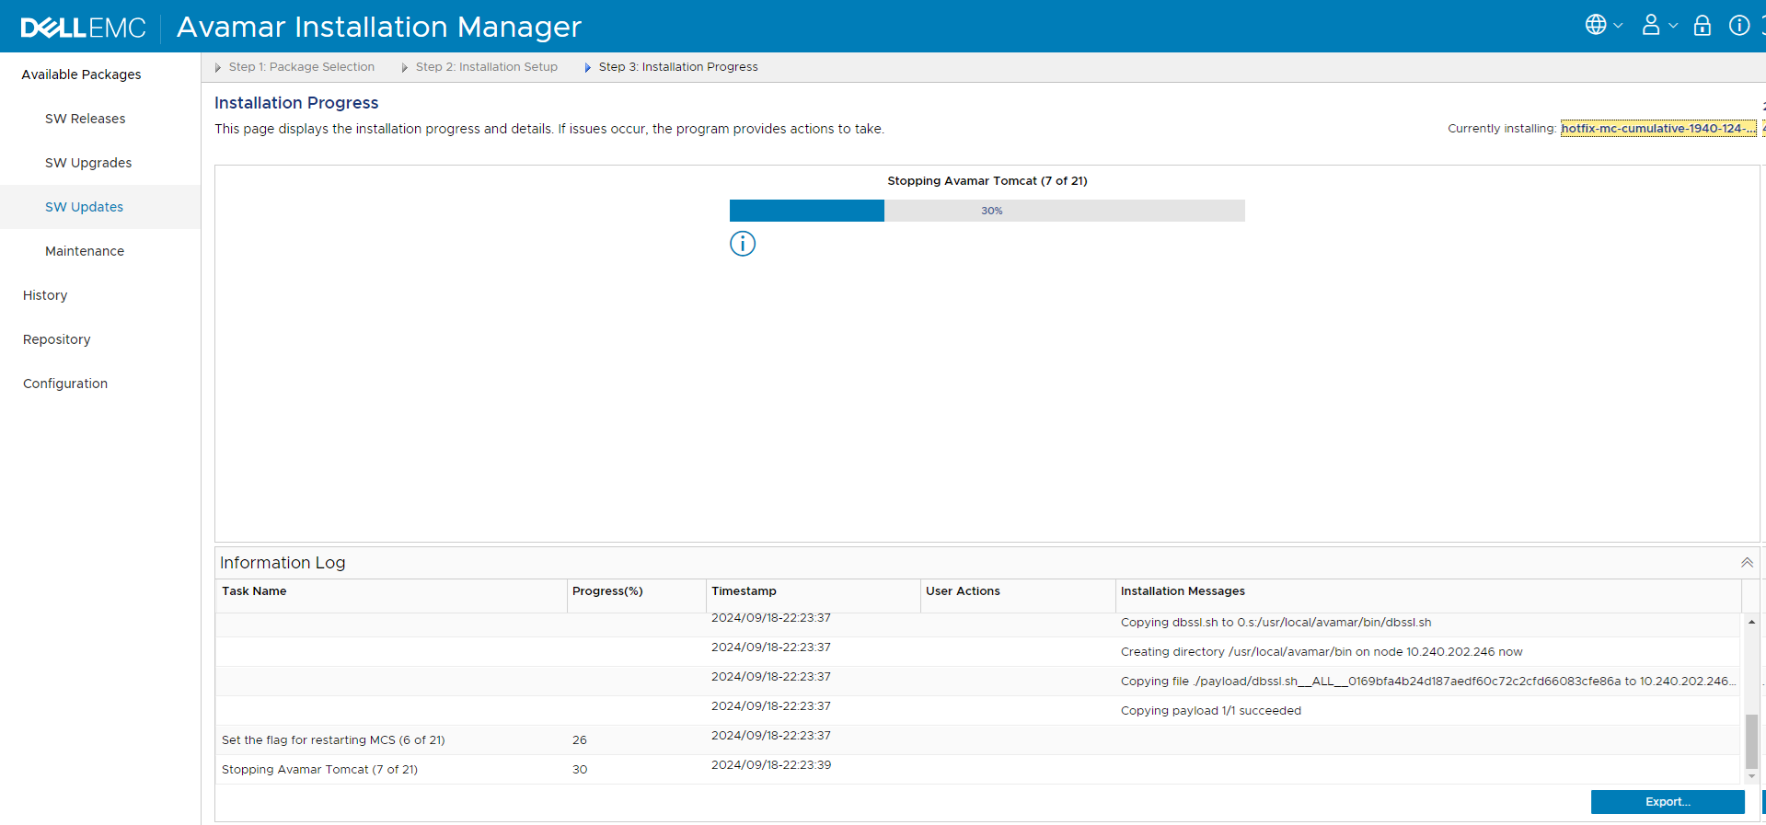Image resolution: width=1766 pixels, height=825 pixels.
Task: Go to Maintenance packages
Action: [85, 251]
